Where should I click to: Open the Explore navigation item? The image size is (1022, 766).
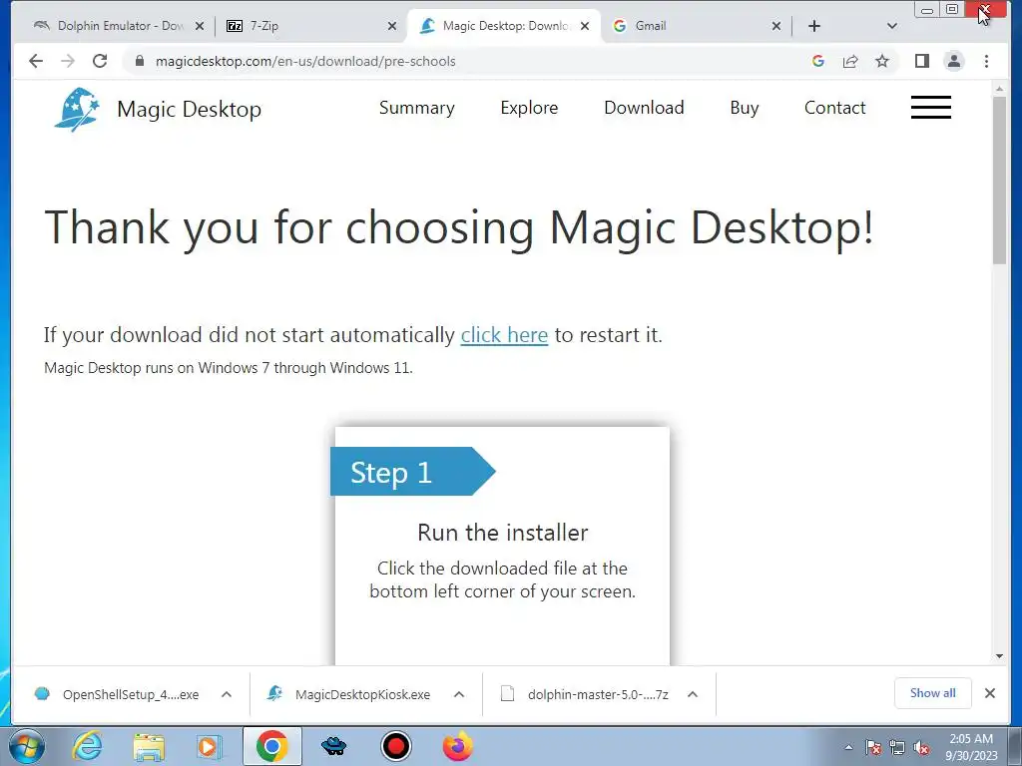(x=529, y=108)
